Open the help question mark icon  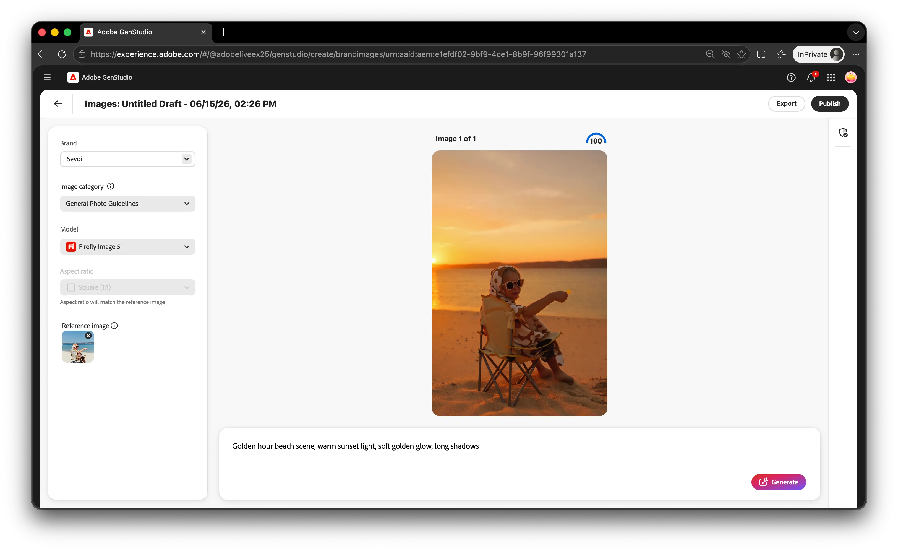(x=791, y=77)
